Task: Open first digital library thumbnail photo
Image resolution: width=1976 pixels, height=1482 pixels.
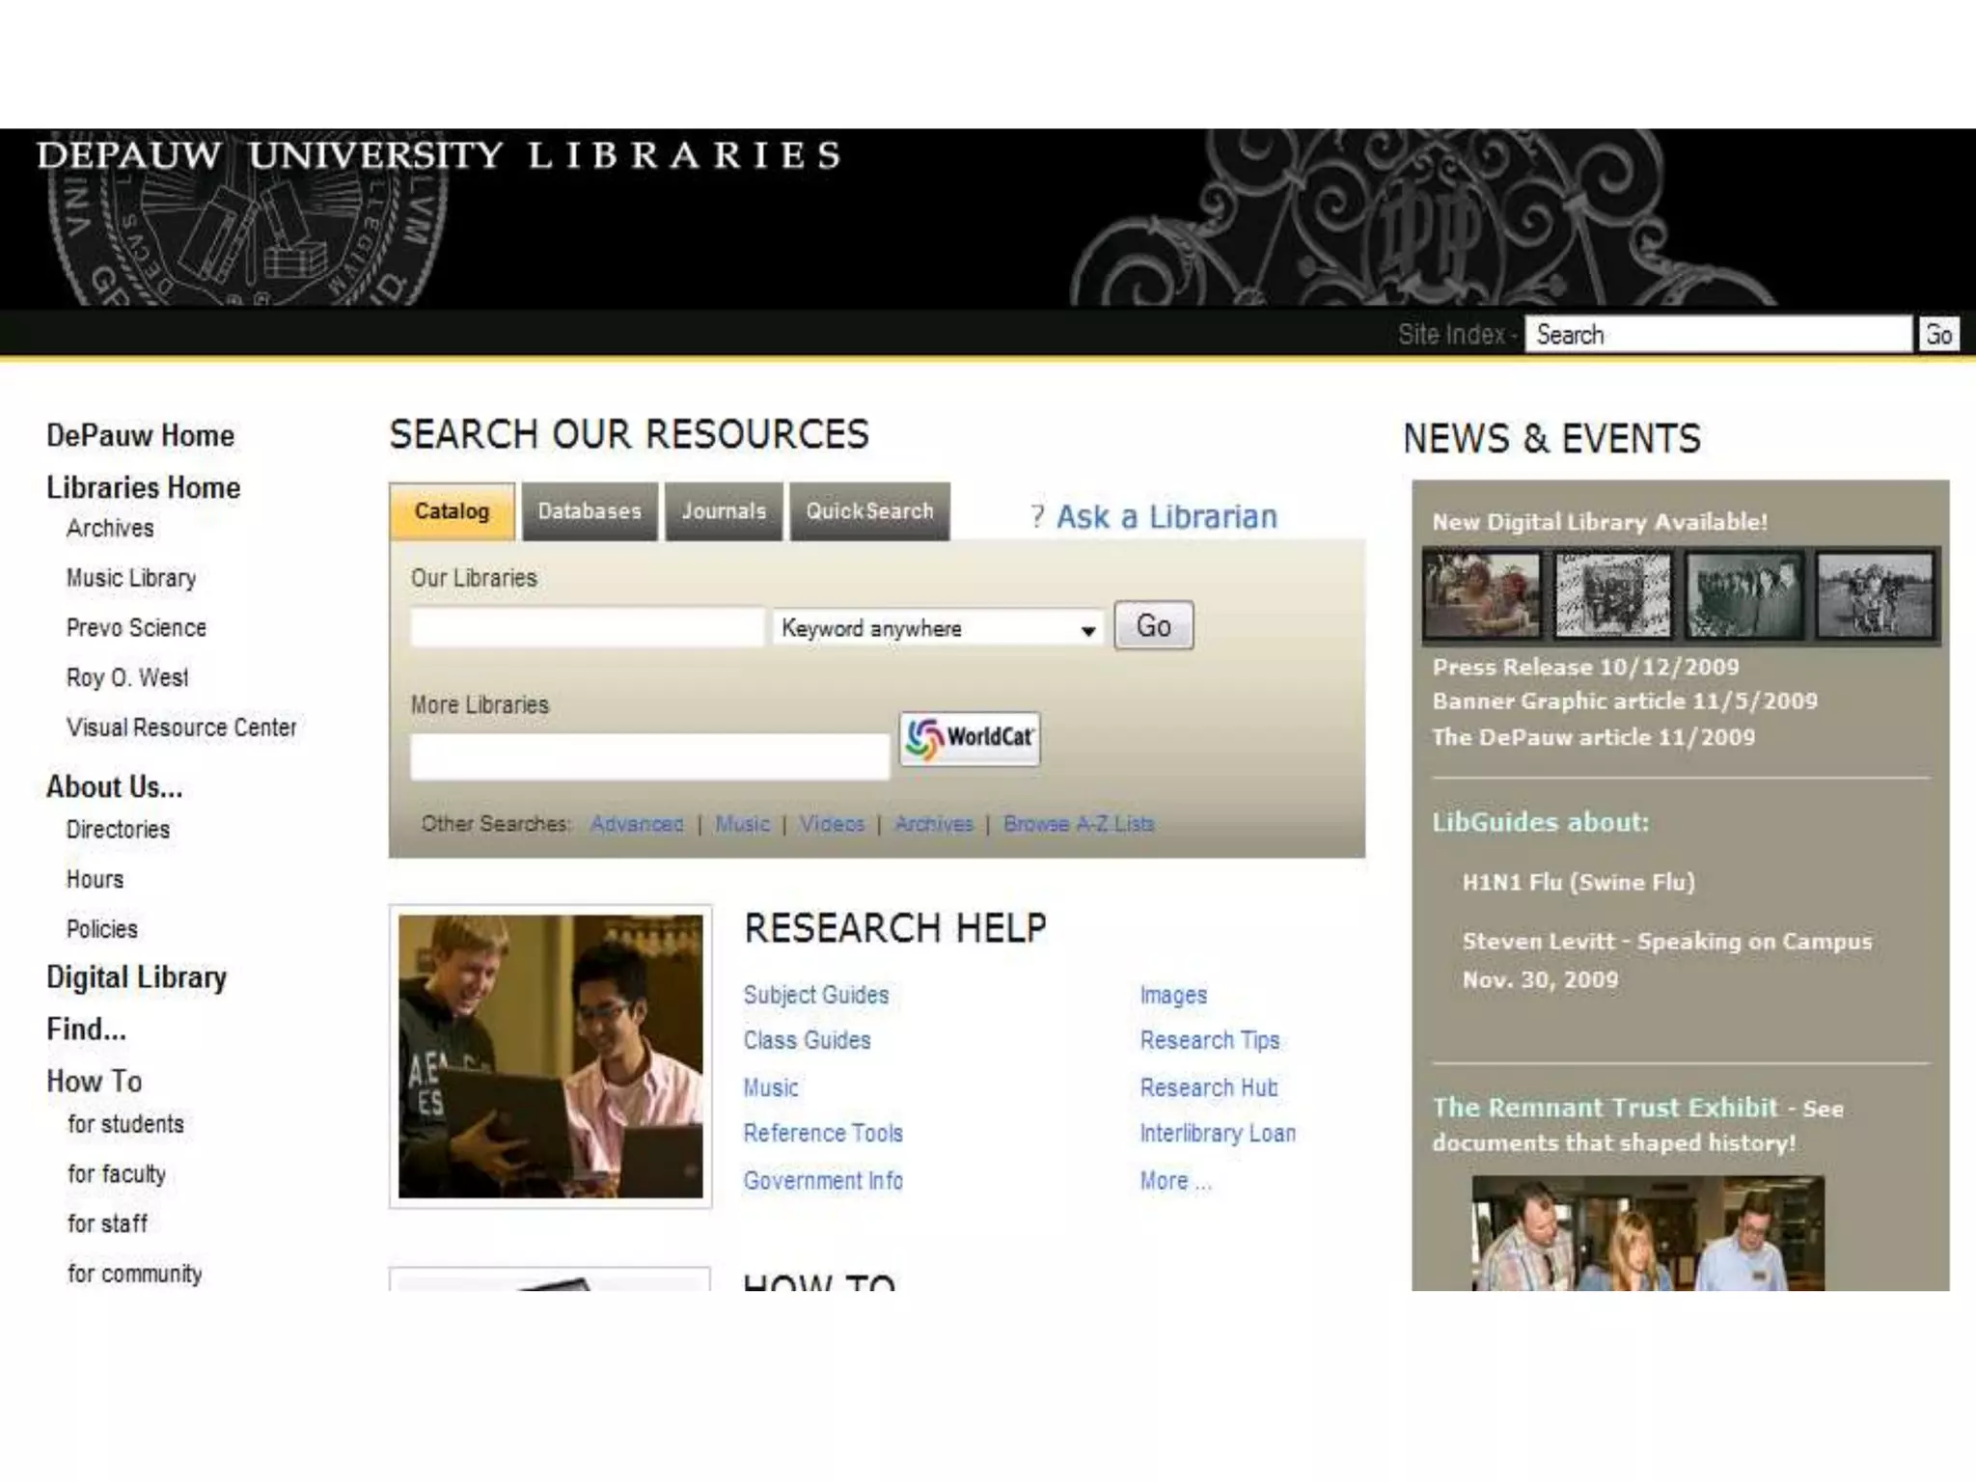Action: [x=1483, y=594]
